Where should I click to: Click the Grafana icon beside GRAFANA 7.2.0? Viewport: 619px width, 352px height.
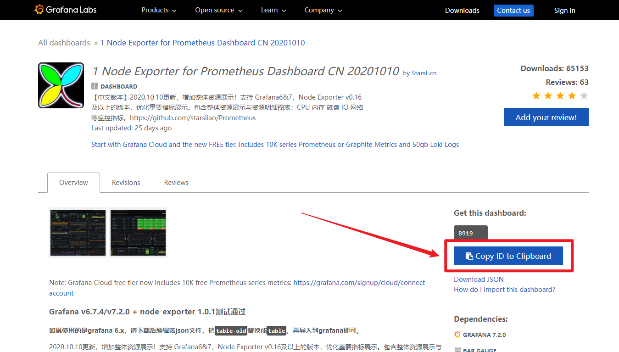457,335
